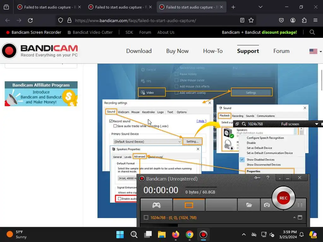Open the Support menu
The width and height of the screenshot is (323, 242).
[x=248, y=51]
